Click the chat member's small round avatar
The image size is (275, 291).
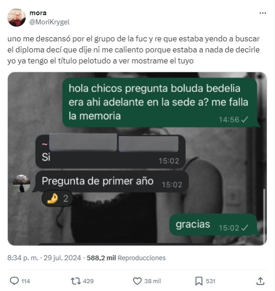tap(22, 183)
